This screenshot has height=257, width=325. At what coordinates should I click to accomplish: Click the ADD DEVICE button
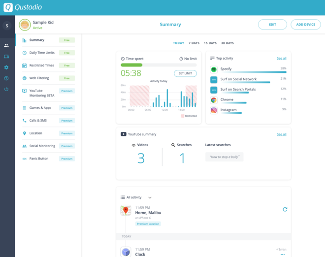click(x=305, y=25)
